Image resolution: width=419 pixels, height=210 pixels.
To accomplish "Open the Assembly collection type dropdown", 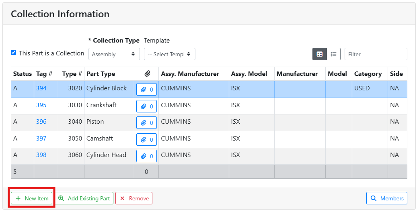I will click(x=113, y=54).
